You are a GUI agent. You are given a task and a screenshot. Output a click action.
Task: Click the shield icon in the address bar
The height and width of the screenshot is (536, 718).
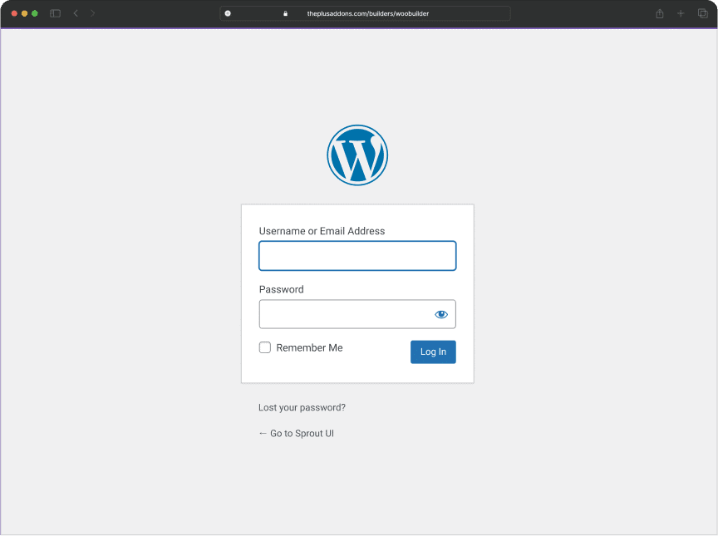[227, 13]
